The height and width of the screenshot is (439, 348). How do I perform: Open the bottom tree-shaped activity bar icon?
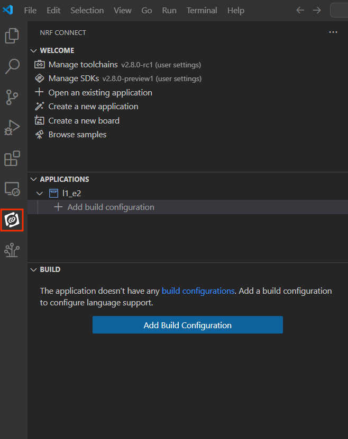click(12, 250)
